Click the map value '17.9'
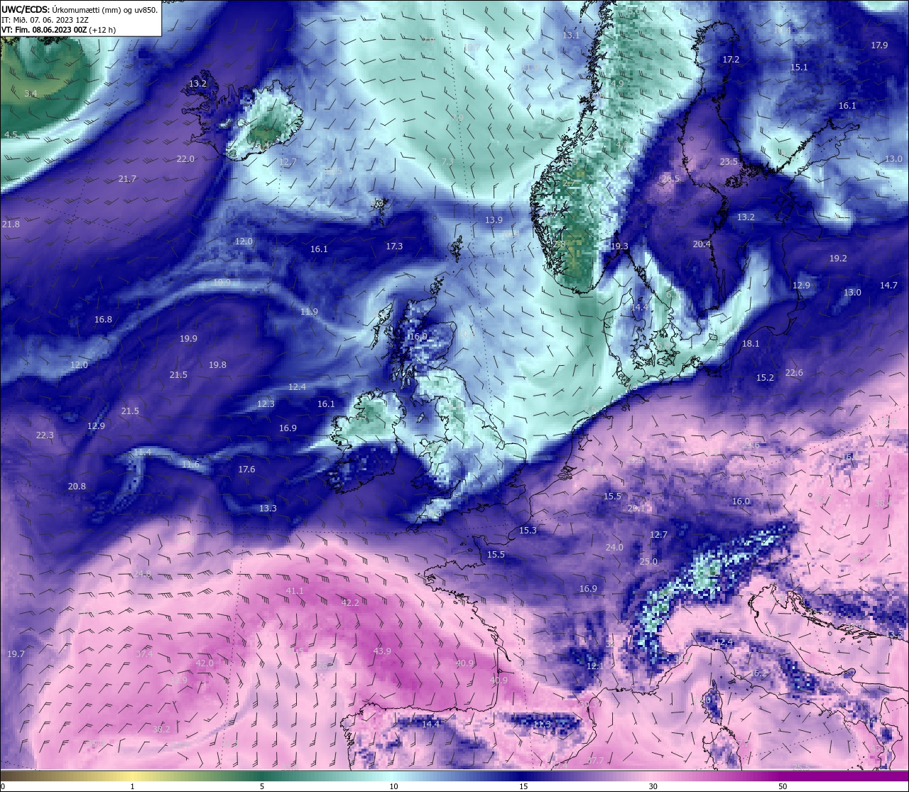909x792 pixels. pos(879,45)
